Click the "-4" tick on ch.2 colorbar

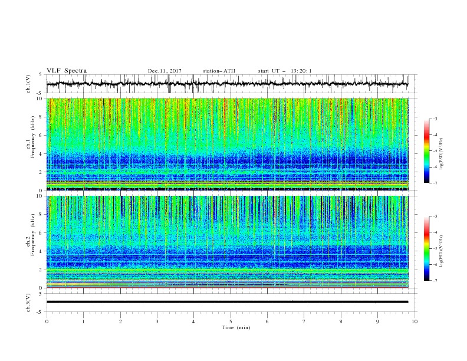(x=435, y=232)
